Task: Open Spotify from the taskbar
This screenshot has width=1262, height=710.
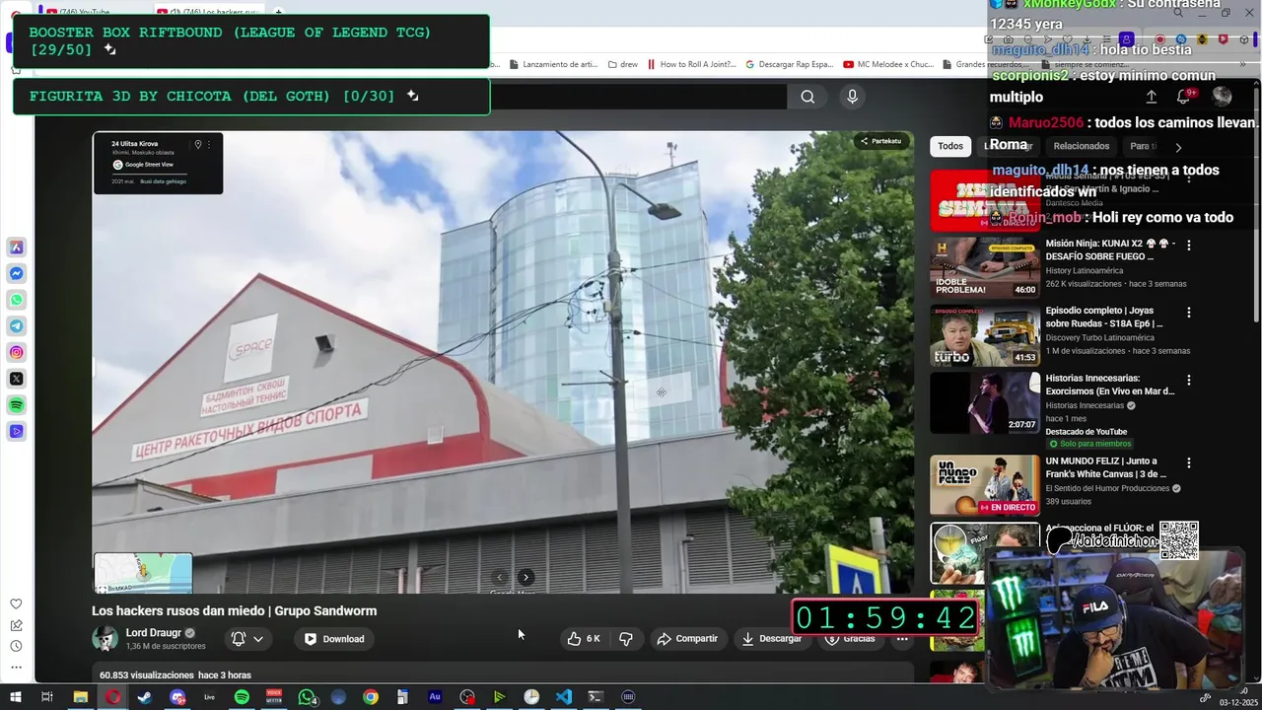Action: coord(242,697)
